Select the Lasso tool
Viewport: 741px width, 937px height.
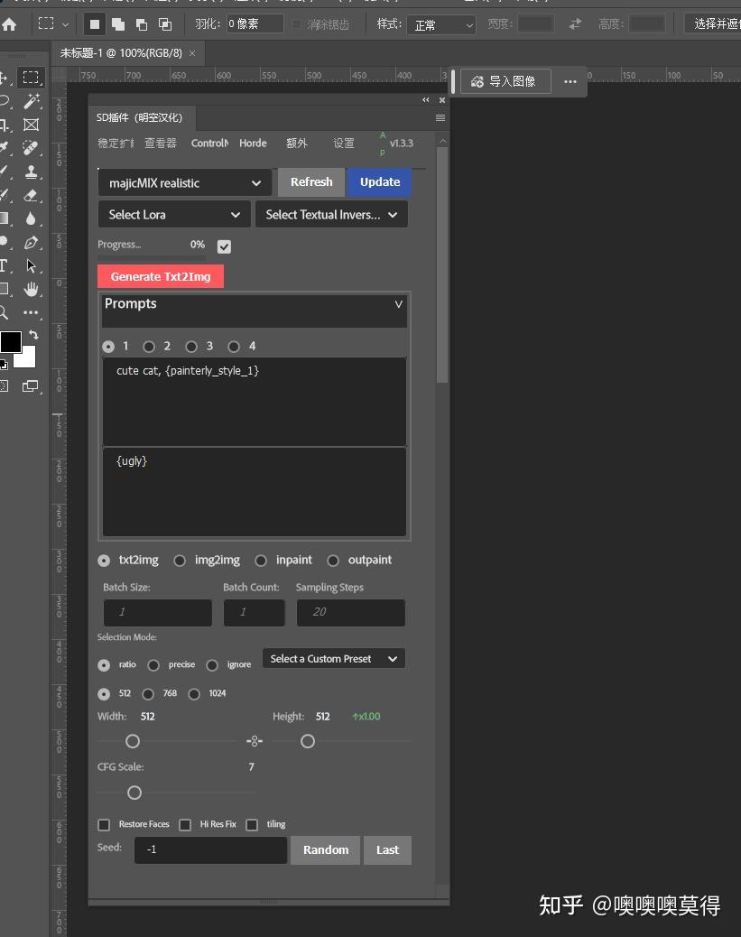click(x=9, y=101)
